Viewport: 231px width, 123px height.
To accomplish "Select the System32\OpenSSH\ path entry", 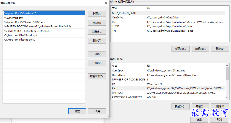I will click(x=44, y=31).
